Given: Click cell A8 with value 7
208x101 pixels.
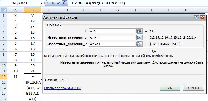Looking at the screenshot, I should 16,55.
